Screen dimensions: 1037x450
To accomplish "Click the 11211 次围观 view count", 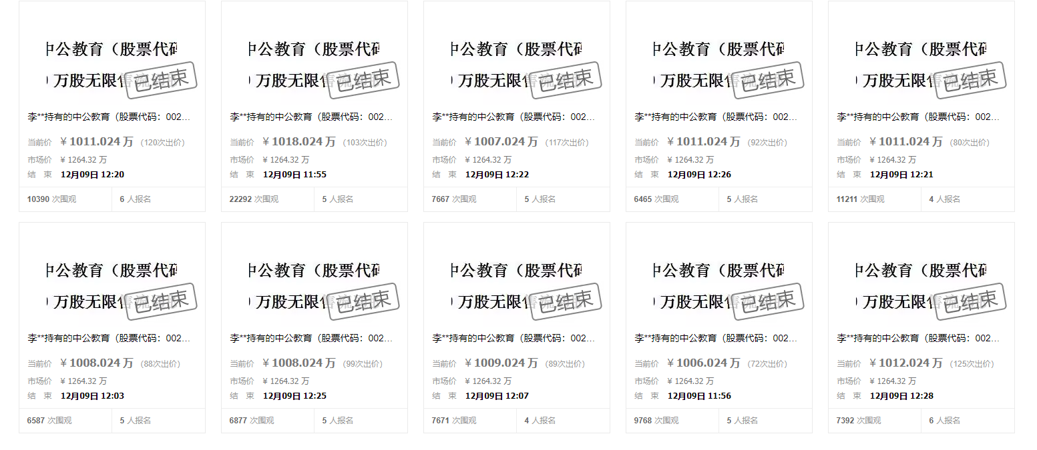I will click(x=861, y=199).
